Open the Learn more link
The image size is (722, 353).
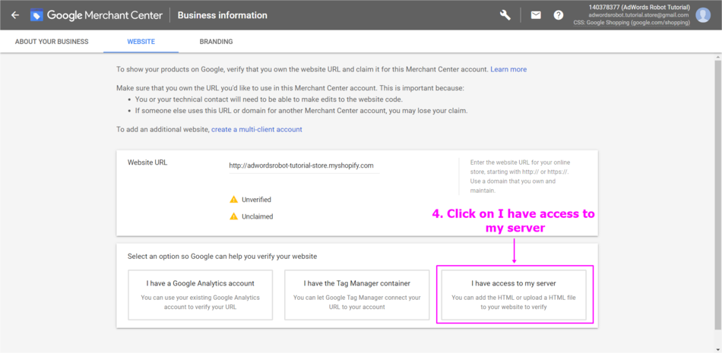[508, 69]
